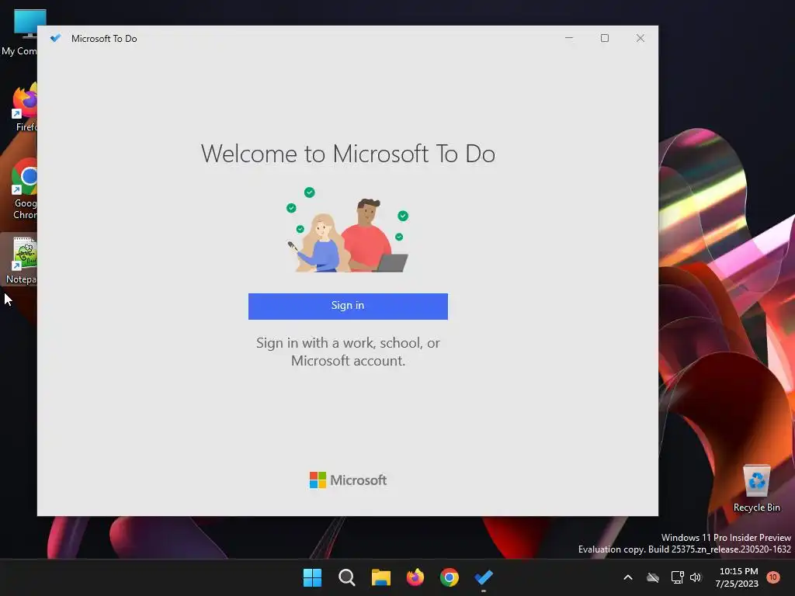Viewport: 795px width, 596px height.
Task: Click the Microsoft logo at the bottom
Action: (348, 480)
